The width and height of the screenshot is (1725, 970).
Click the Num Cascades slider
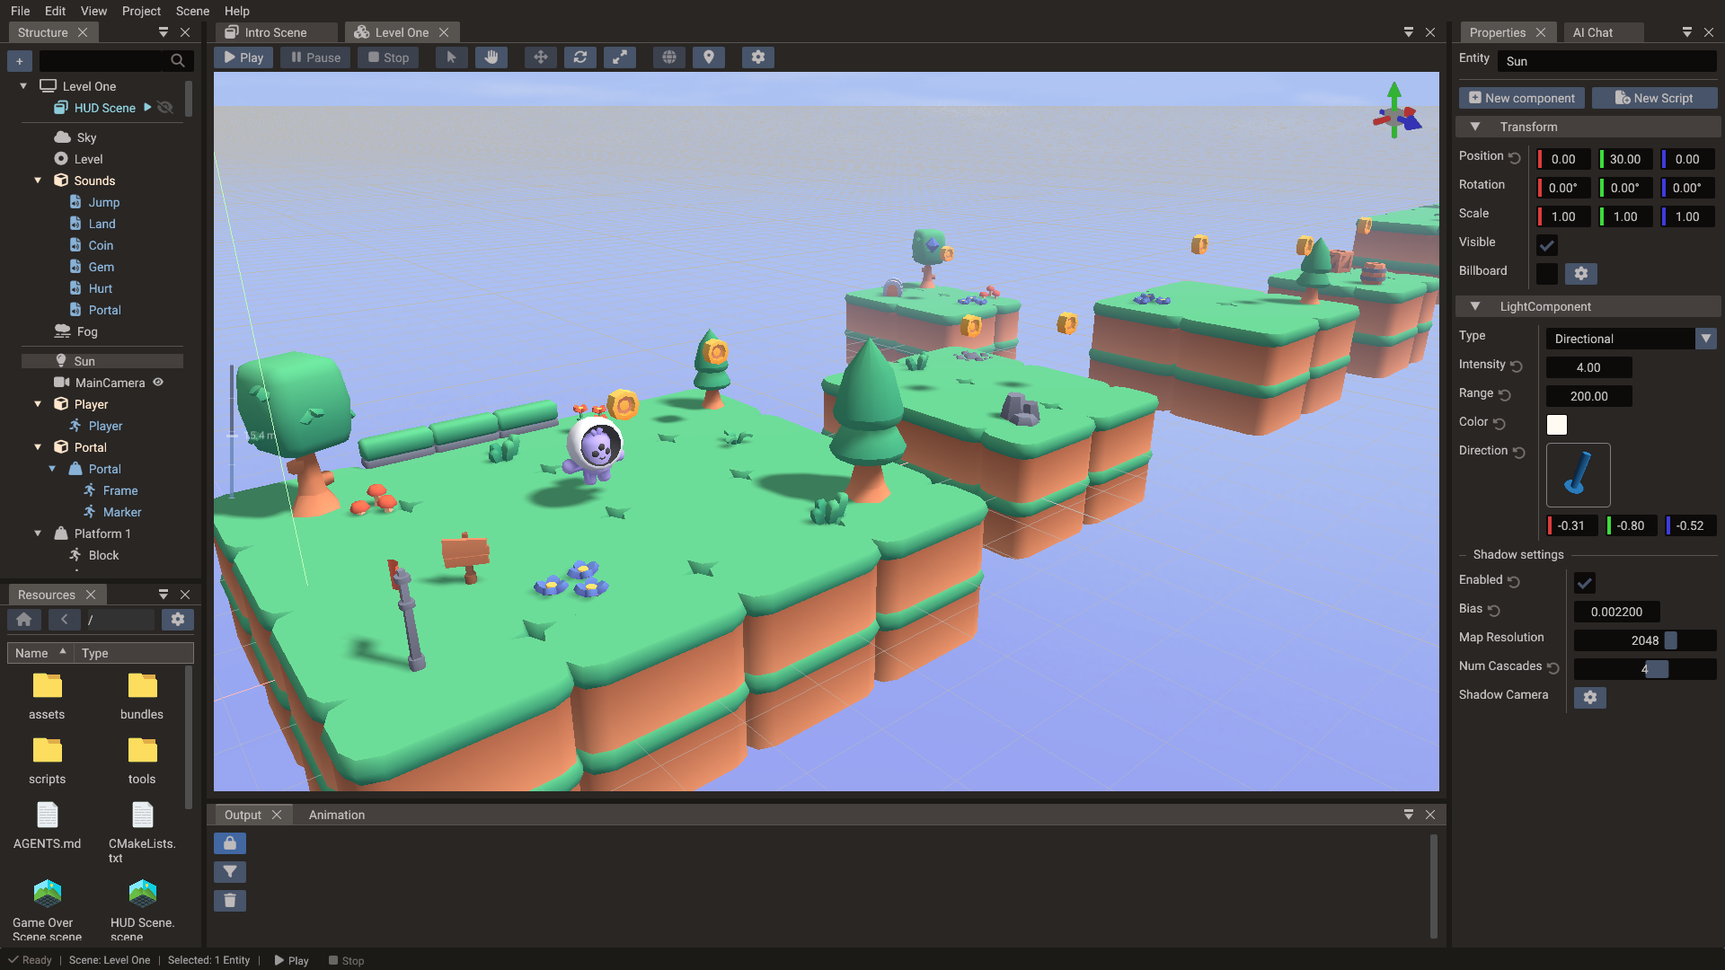coord(1645,669)
